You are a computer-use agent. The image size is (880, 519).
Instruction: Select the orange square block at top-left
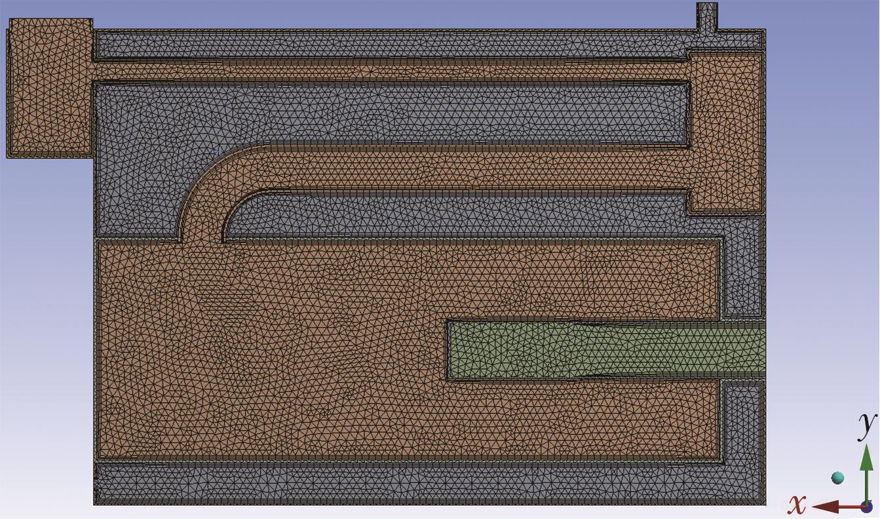click(50, 88)
